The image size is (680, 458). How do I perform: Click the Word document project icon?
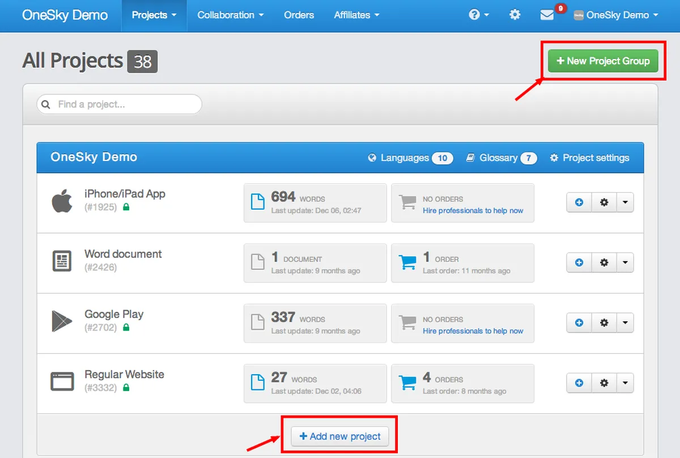[x=62, y=261]
